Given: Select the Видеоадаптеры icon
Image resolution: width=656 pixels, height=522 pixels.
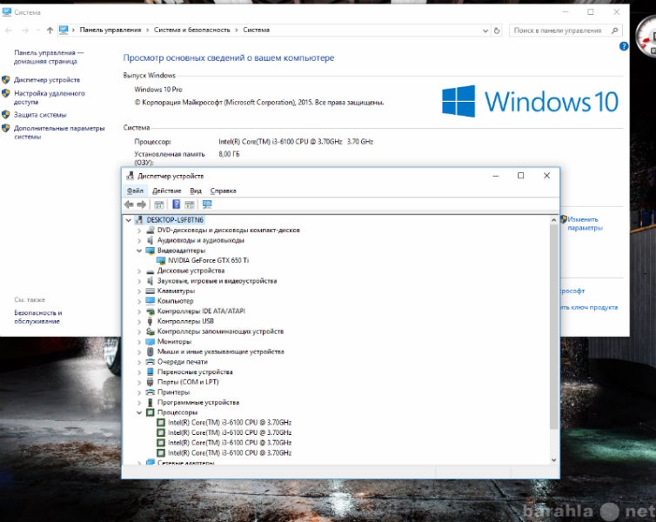Looking at the screenshot, I should click(x=151, y=251).
